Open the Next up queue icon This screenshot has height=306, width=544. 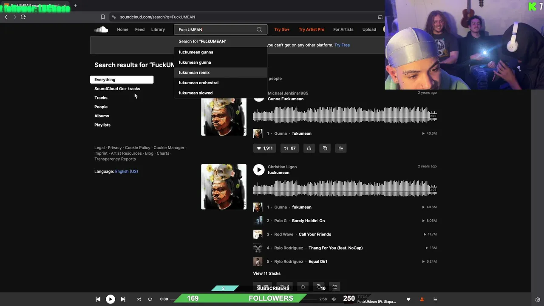click(435, 299)
